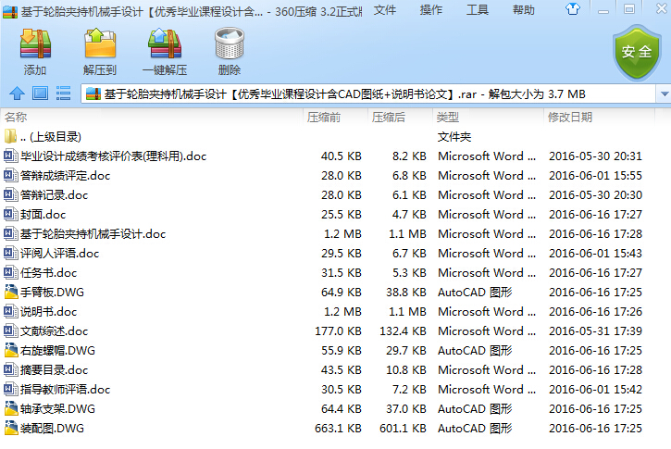Image resolution: width=671 pixels, height=449 pixels.
Task: Sort by 压缩后 column header
Action: coord(400,117)
